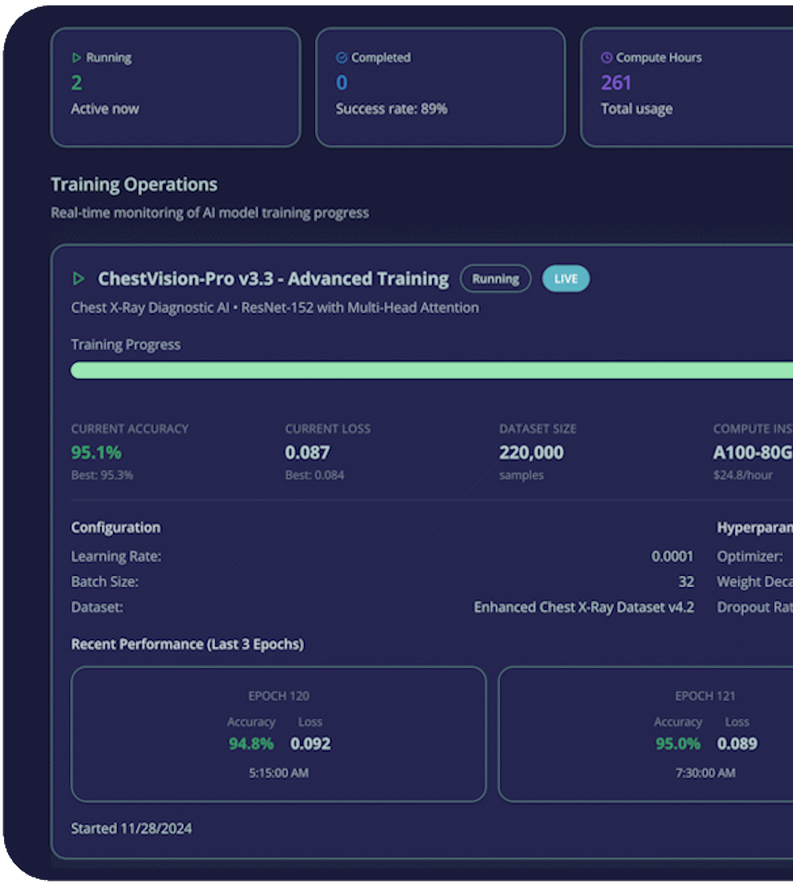The width and height of the screenshot is (793, 884).
Task: Click the Current Accuracy 95.1% stat
Action: coord(96,452)
